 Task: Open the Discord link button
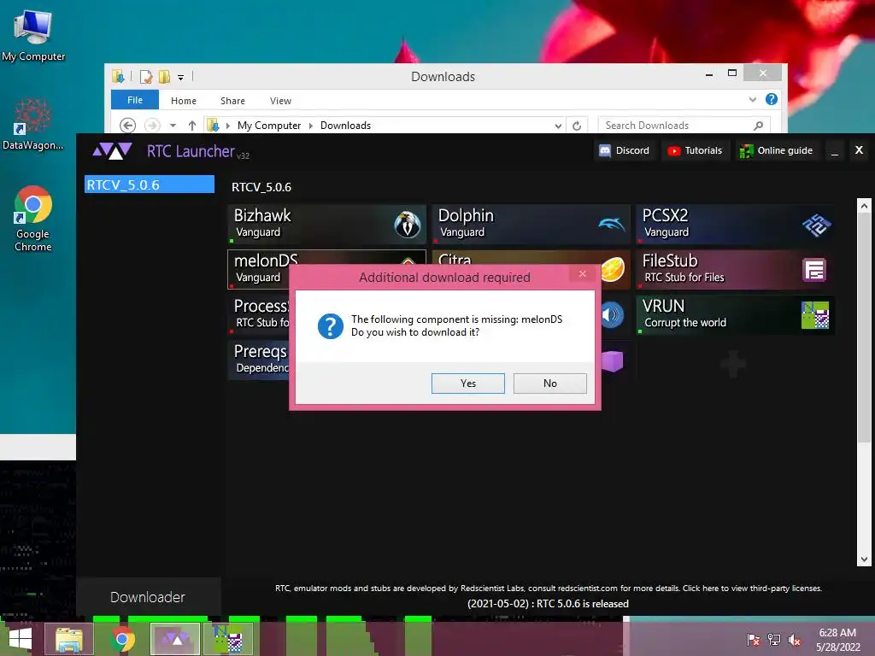click(x=624, y=150)
